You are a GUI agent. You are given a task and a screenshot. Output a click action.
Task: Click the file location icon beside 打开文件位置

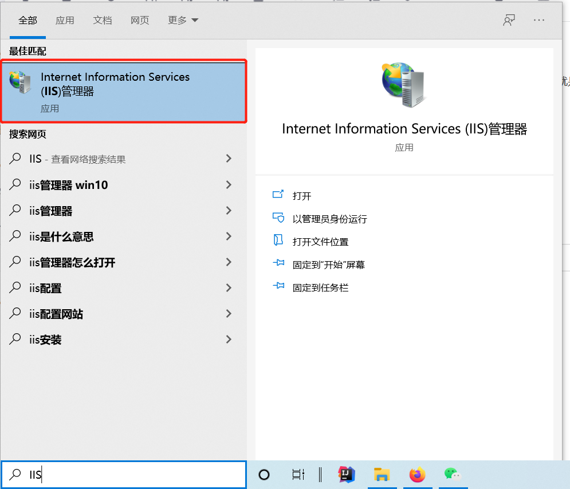point(278,240)
